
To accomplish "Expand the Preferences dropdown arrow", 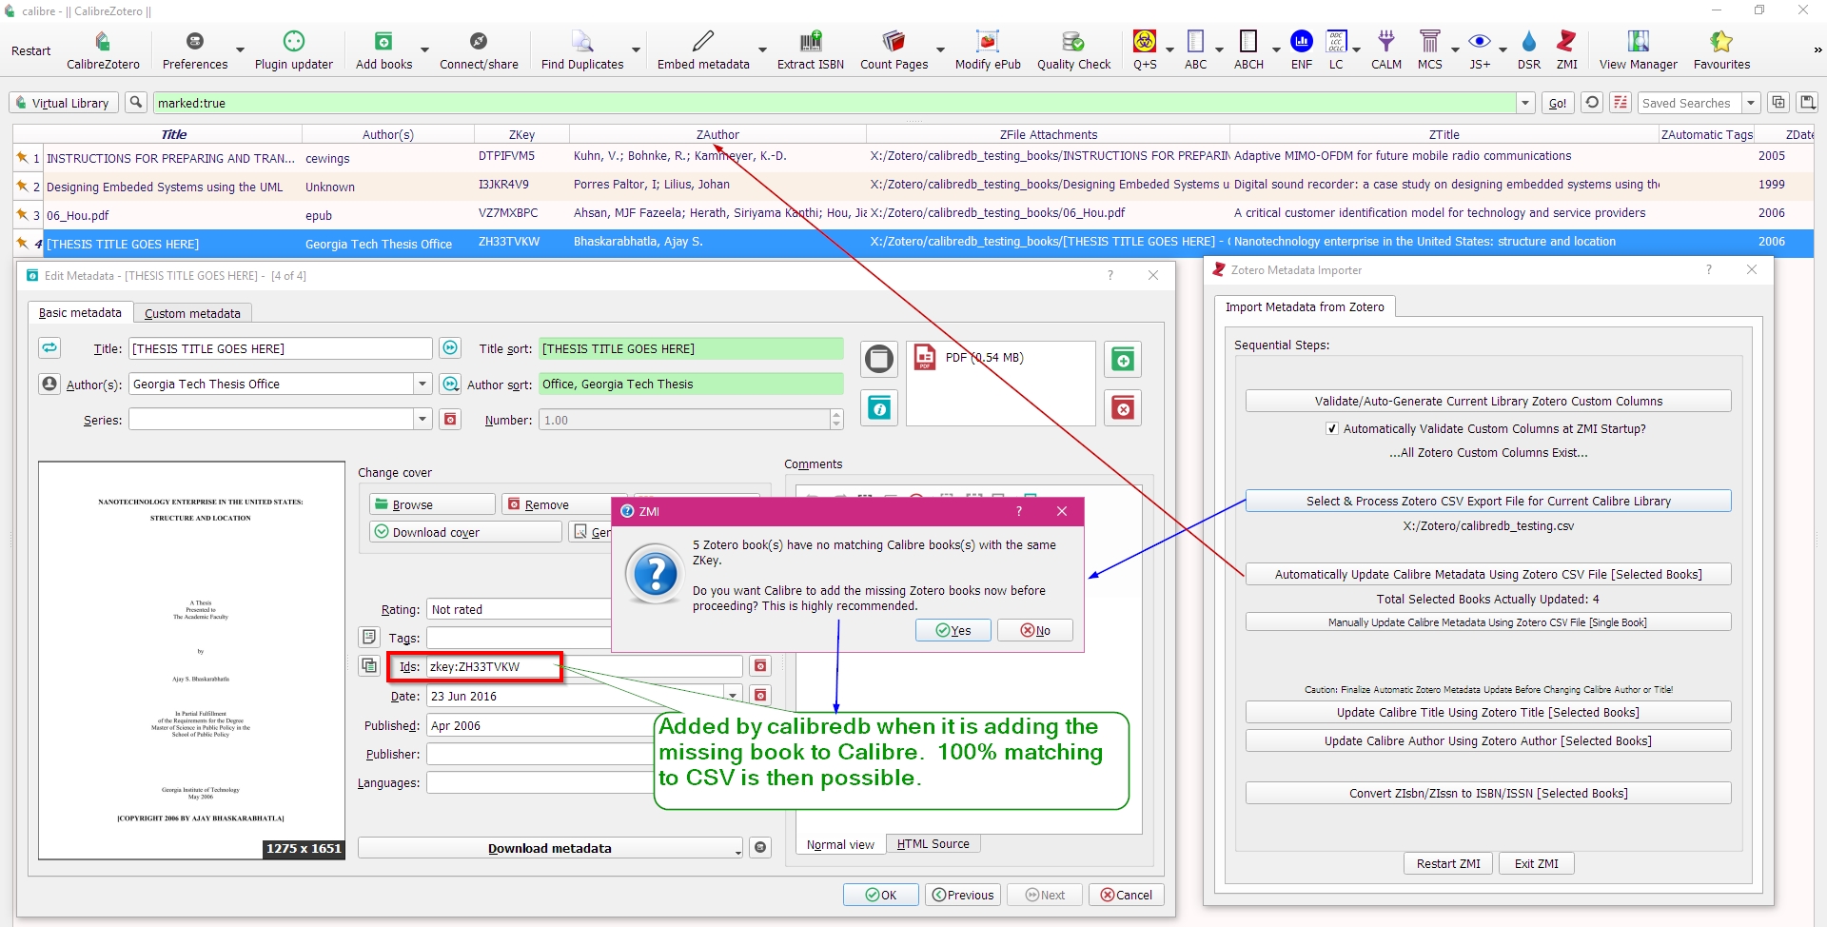I will point(240,50).
